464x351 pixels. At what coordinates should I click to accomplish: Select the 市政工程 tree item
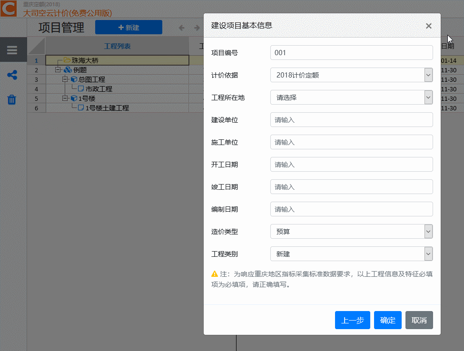(99, 89)
